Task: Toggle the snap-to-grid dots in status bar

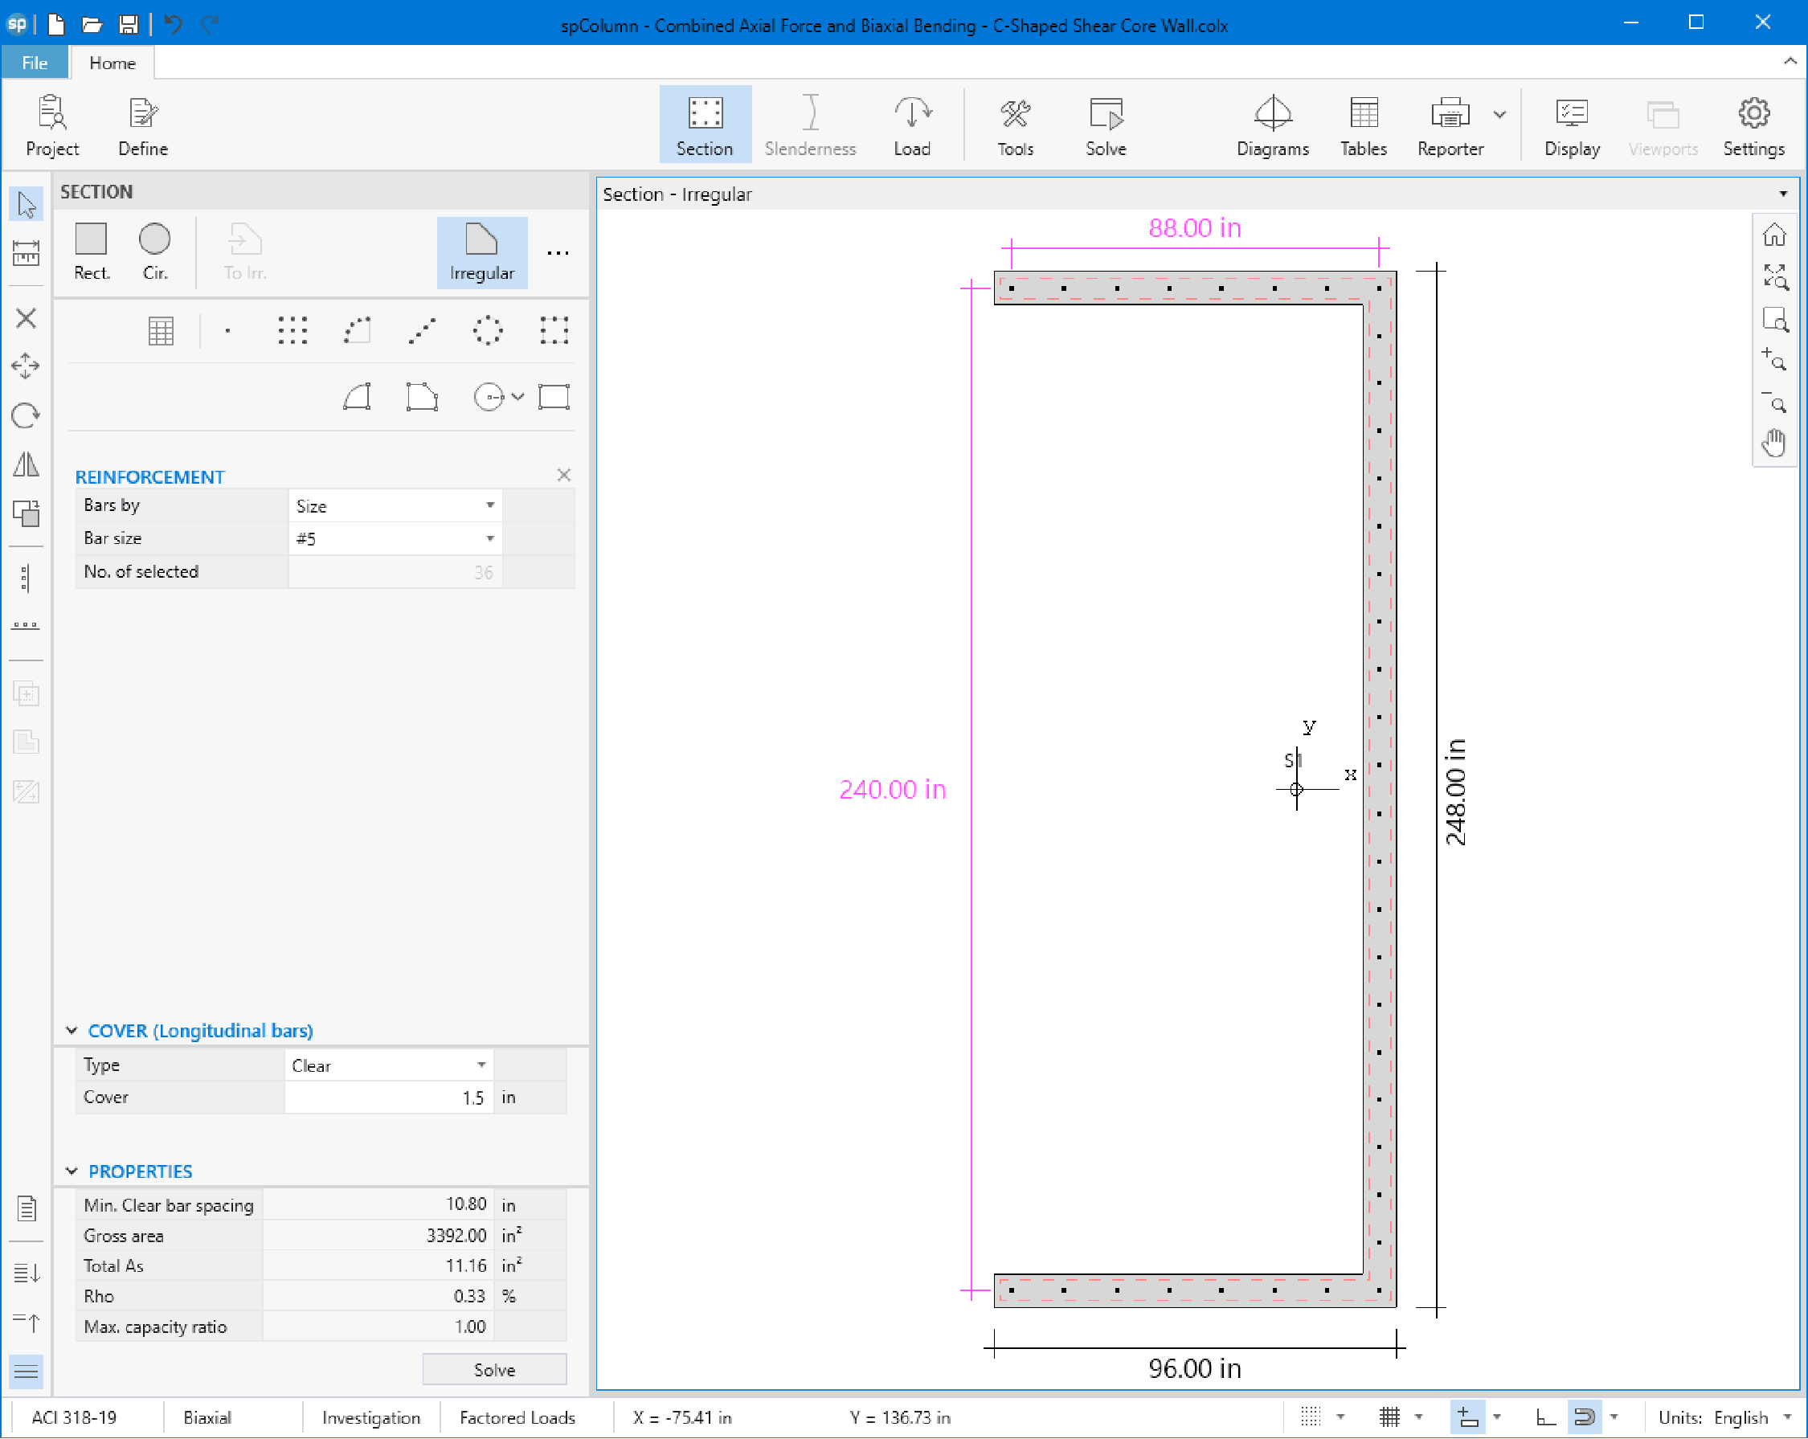Action: 1311,1417
